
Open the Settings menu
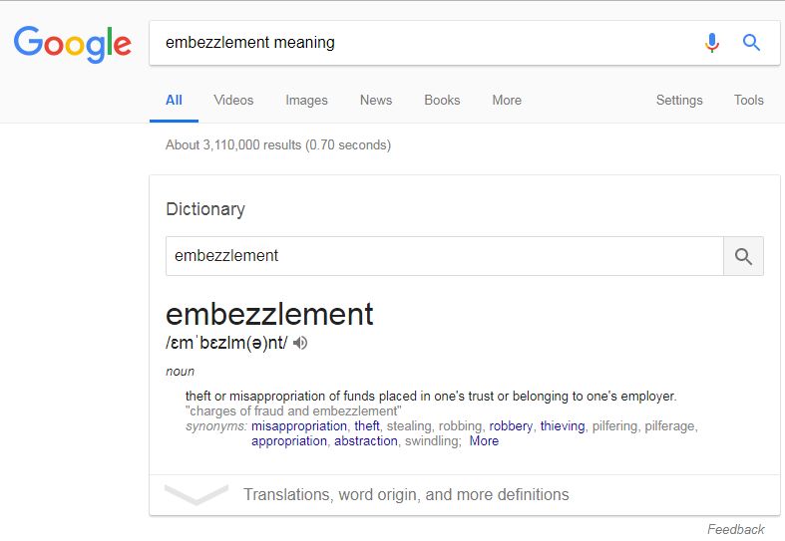[679, 100]
